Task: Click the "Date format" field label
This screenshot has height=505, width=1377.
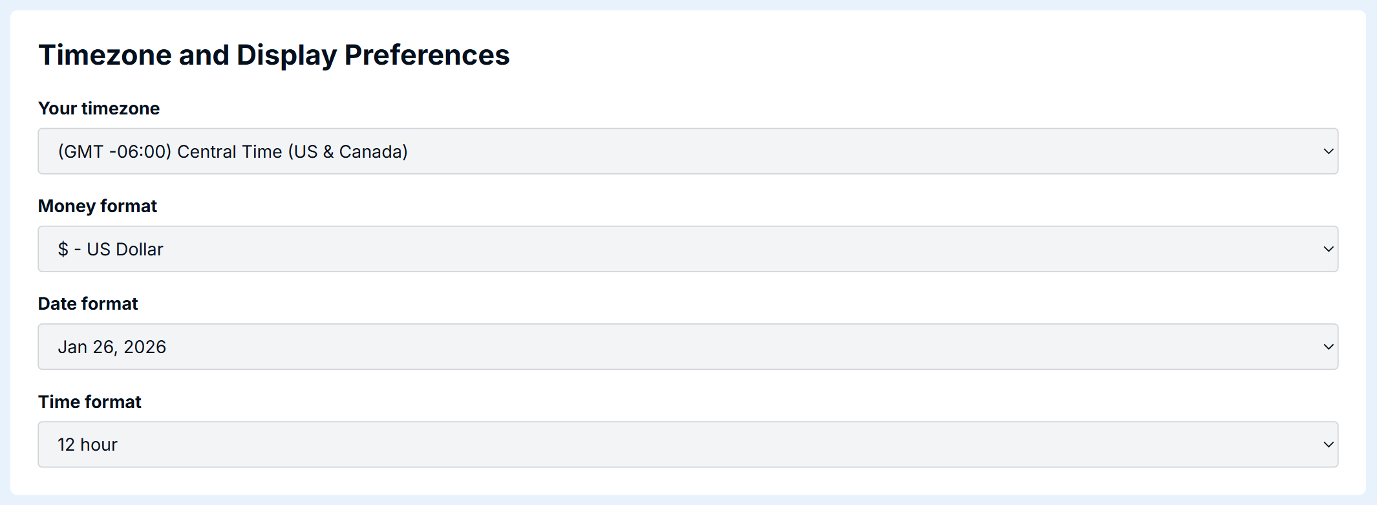Action: point(88,303)
